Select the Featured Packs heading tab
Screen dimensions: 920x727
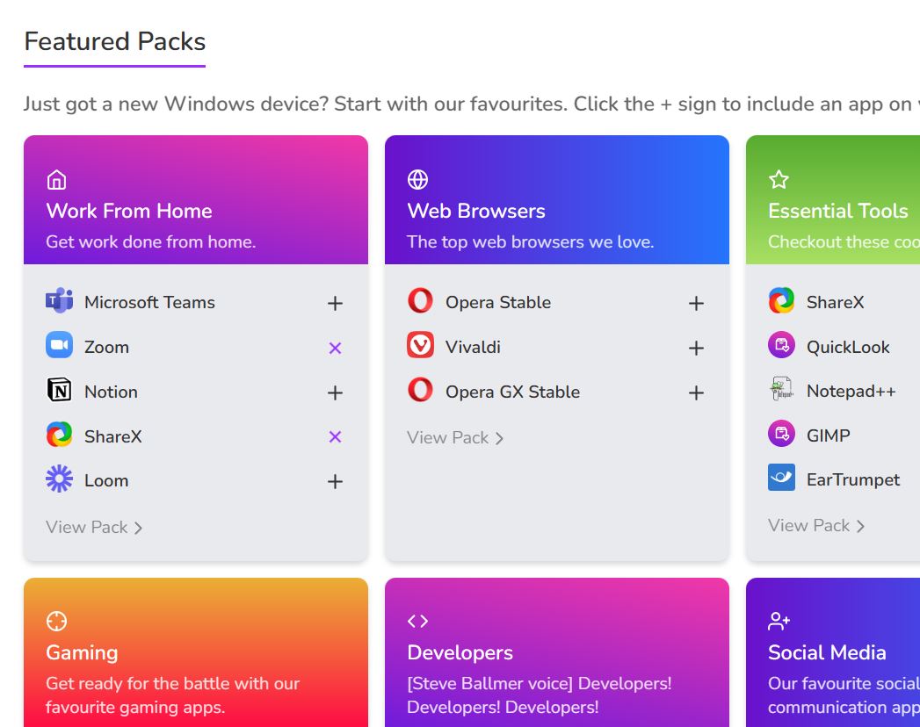[114, 41]
